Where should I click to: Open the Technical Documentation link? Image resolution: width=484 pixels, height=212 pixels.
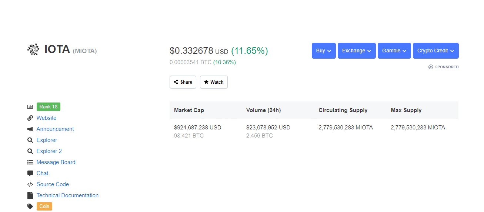pos(67,195)
